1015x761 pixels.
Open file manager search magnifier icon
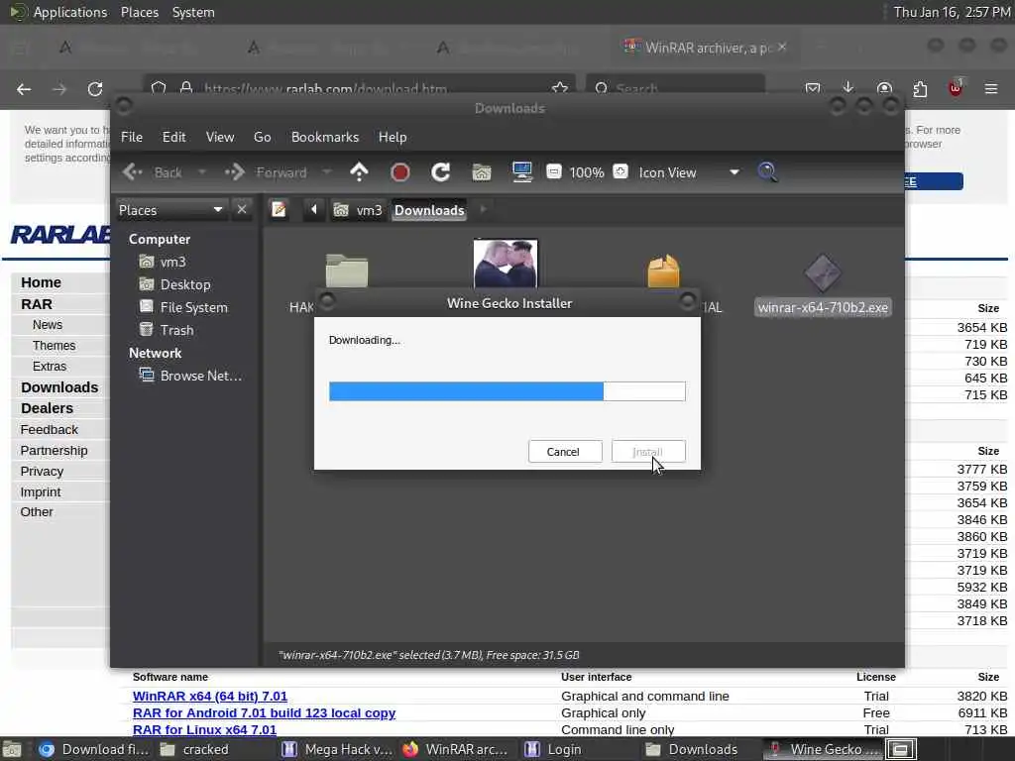tap(767, 172)
